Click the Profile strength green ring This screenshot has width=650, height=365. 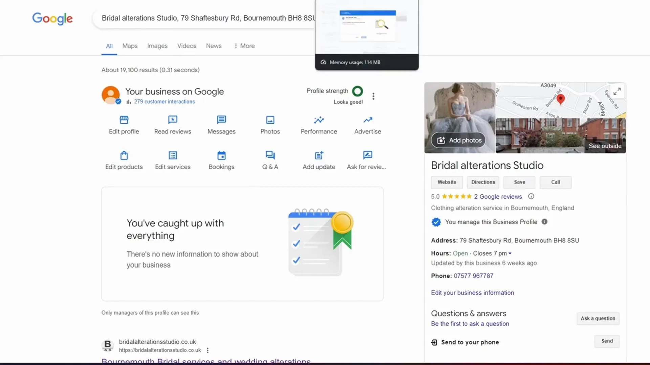coord(357,91)
